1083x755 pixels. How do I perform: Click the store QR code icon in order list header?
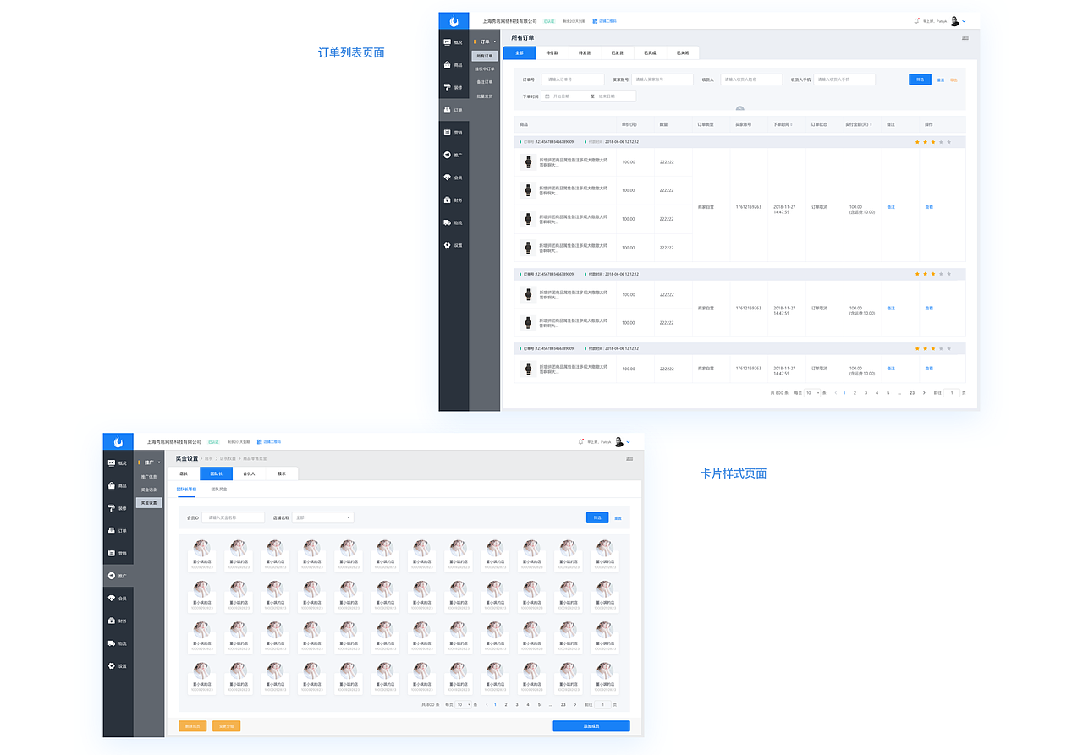[596, 21]
